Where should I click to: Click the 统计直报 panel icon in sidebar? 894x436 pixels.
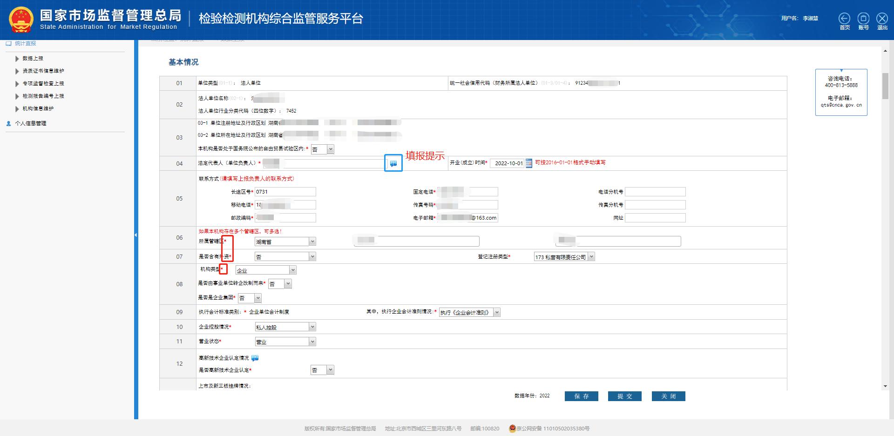tap(8, 43)
